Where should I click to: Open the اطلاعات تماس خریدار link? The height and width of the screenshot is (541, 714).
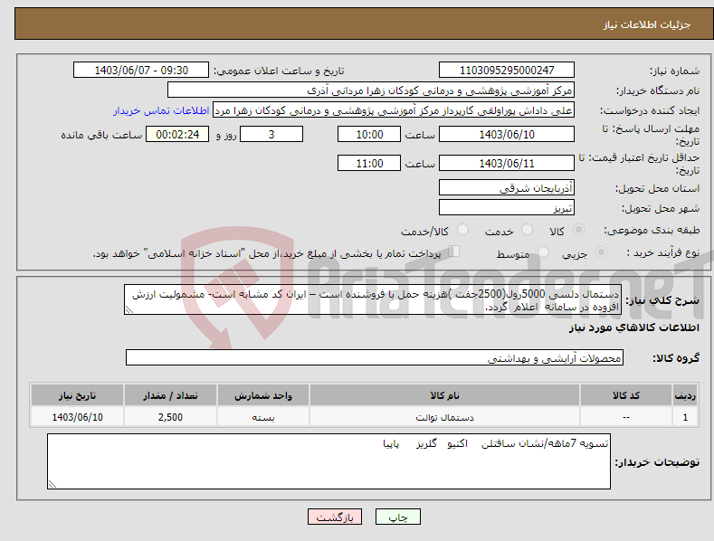161,110
